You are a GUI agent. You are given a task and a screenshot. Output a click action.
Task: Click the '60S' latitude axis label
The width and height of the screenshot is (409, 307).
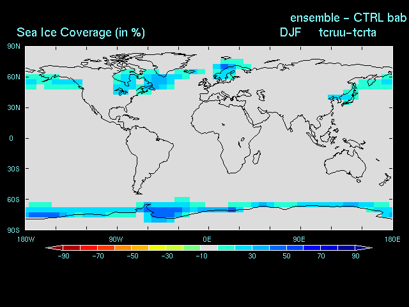point(13,200)
